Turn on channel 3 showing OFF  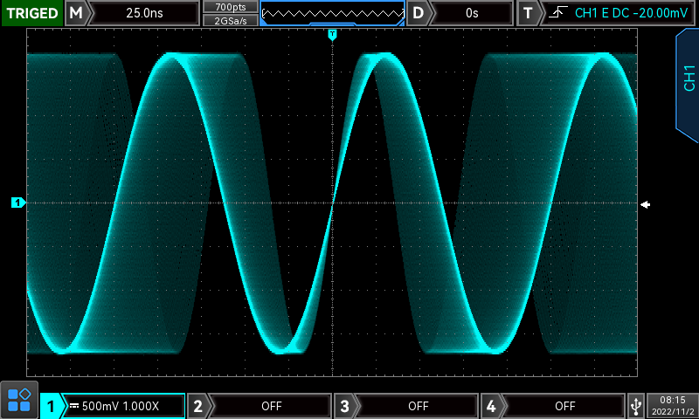point(418,406)
